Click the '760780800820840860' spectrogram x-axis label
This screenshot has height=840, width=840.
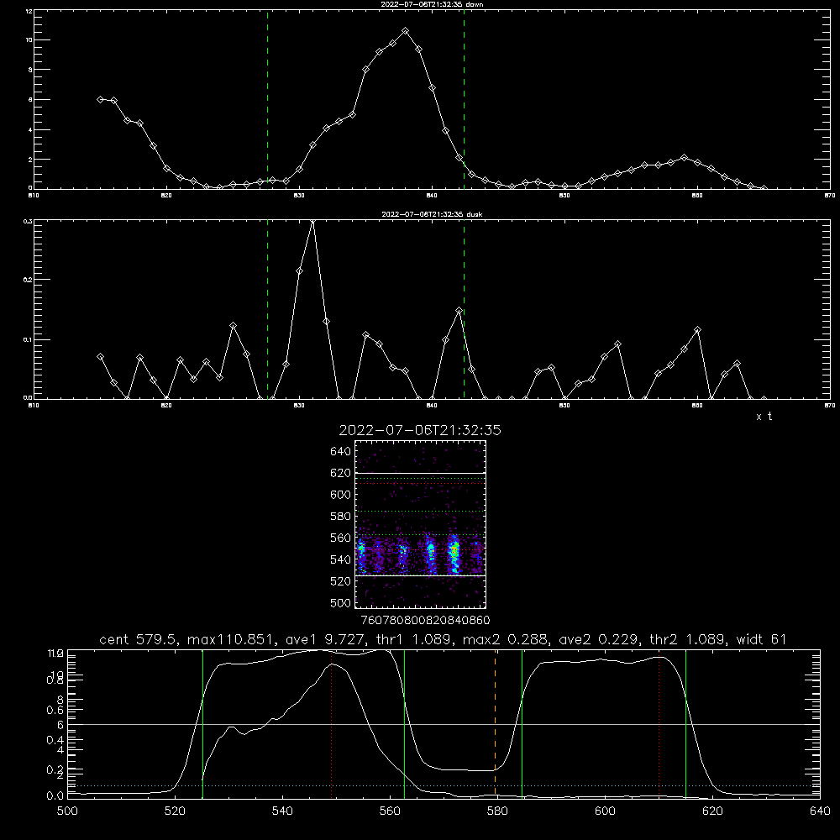click(425, 620)
